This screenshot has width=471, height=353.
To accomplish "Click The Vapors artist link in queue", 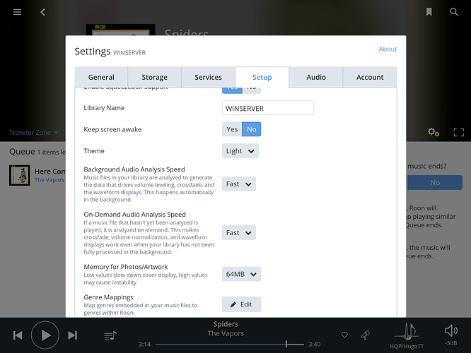I will click(x=50, y=180).
